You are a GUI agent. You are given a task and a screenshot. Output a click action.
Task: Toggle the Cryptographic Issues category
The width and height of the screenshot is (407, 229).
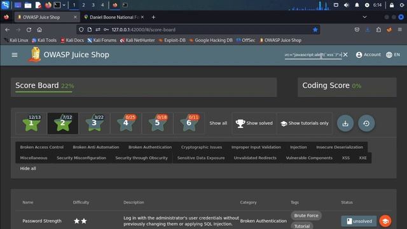(x=202, y=147)
